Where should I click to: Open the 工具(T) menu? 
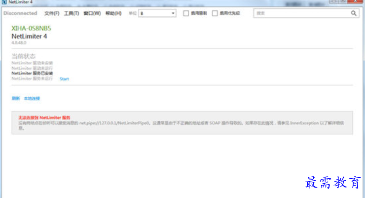pos(72,13)
